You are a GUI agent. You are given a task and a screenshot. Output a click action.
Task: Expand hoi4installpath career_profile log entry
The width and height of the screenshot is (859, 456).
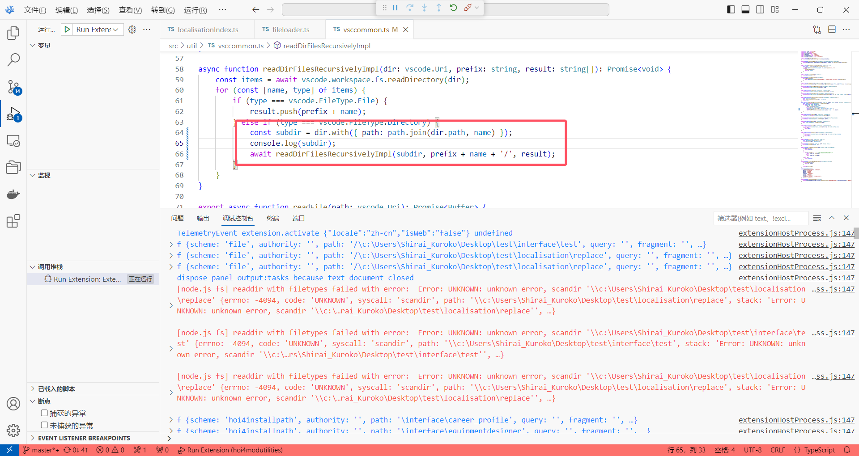pos(171,420)
